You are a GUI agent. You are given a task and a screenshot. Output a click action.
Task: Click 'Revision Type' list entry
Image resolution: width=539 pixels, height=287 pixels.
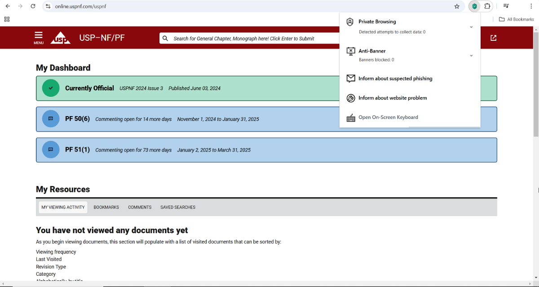tap(51, 267)
